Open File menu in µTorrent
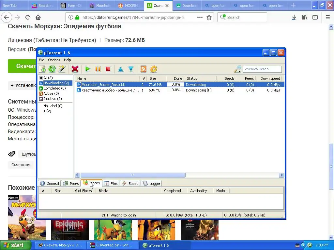 [x=41, y=60]
